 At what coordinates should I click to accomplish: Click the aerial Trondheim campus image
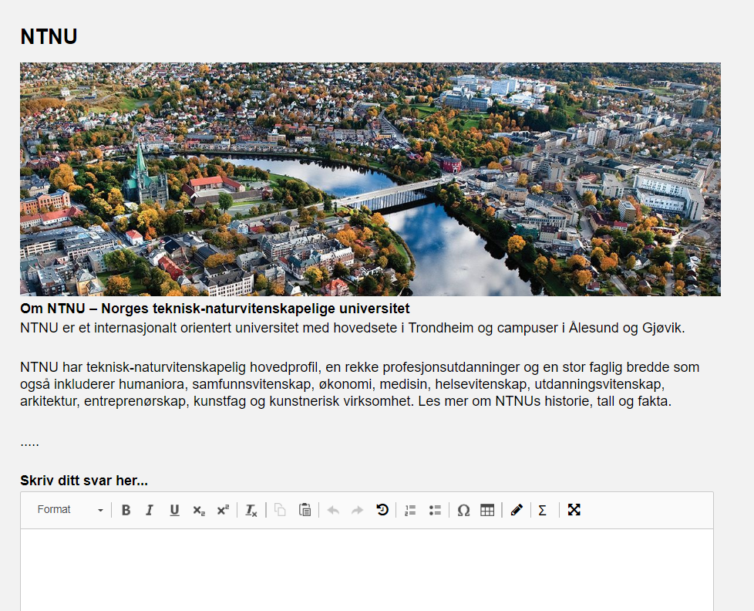pyautogui.click(x=370, y=179)
